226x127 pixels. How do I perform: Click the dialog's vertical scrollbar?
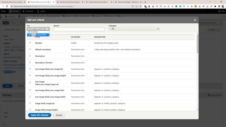point(197,44)
